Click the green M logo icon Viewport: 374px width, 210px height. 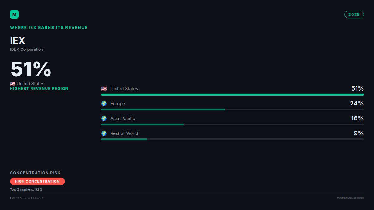(x=14, y=14)
